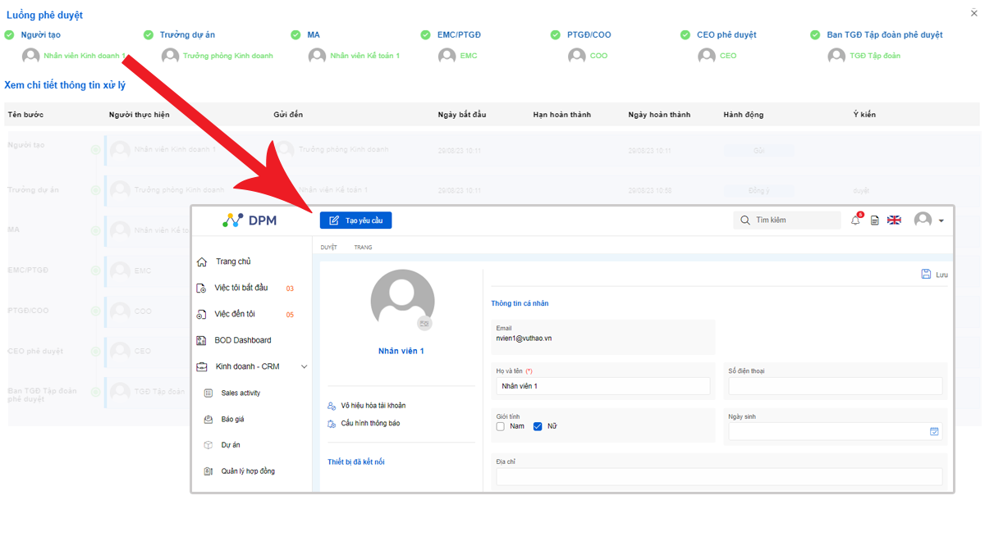Close the Luồng phê duyệt dialog
The image size is (985, 541).
974,13
